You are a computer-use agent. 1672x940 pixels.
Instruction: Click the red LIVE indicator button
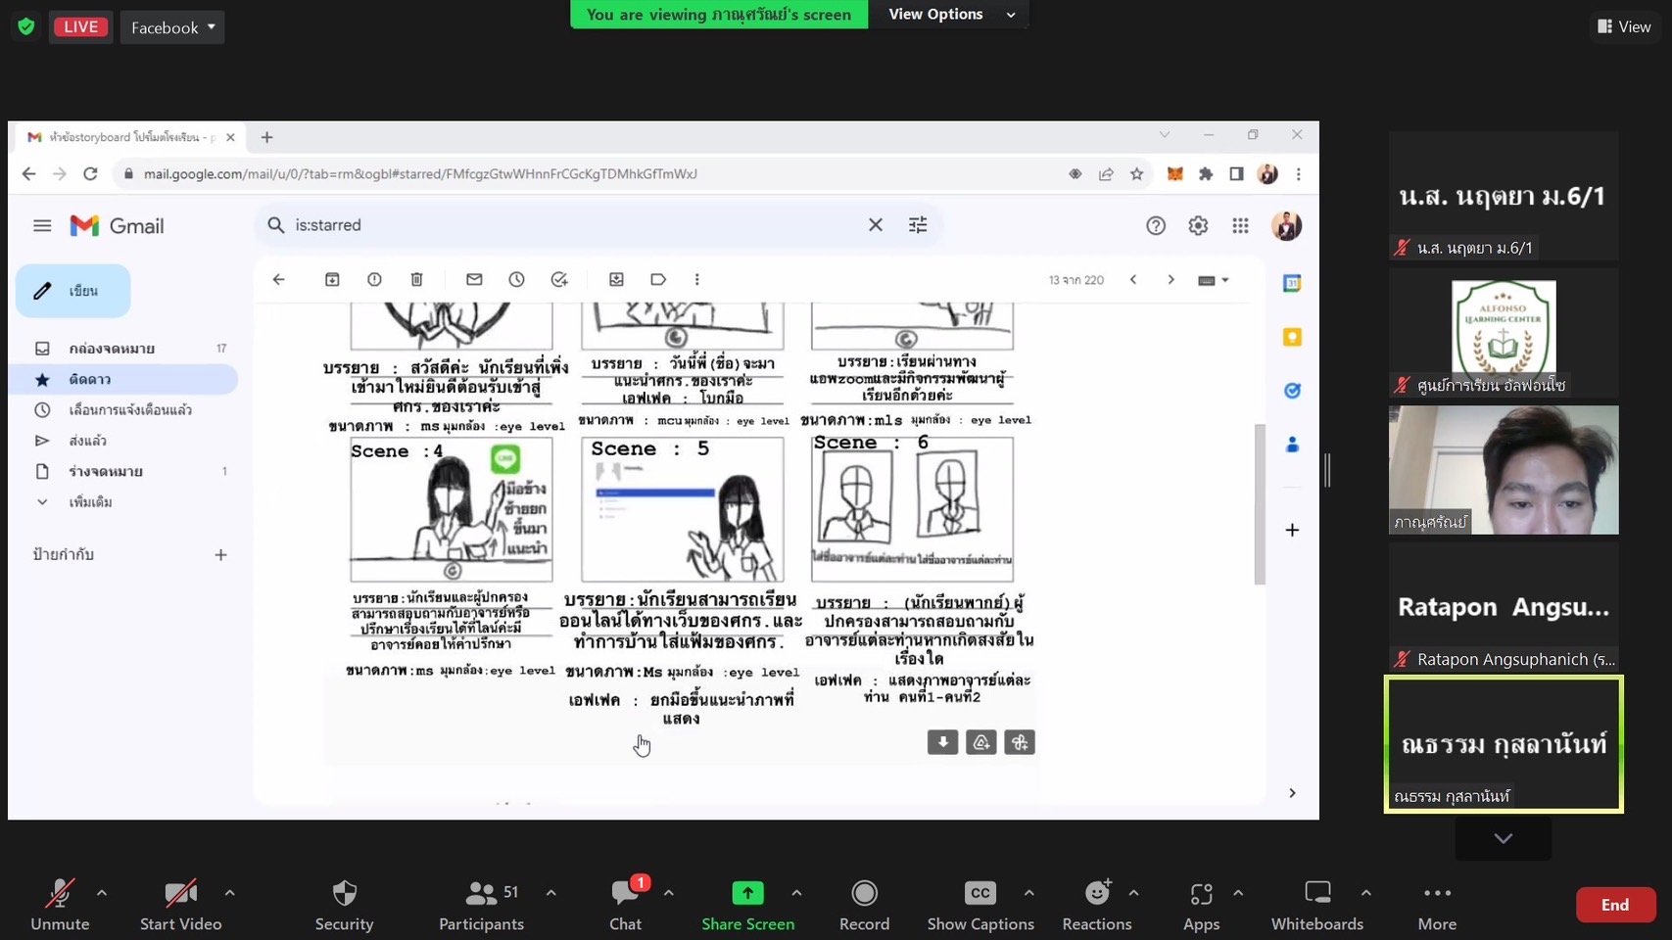(x=81, y=27)
